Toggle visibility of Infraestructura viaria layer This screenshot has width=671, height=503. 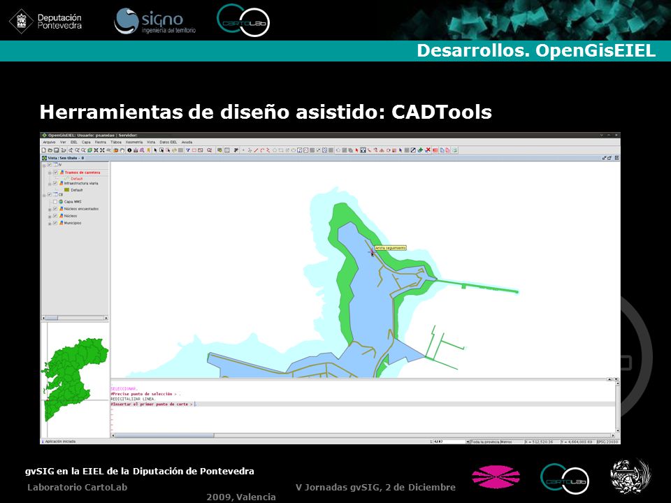[55, 183]
